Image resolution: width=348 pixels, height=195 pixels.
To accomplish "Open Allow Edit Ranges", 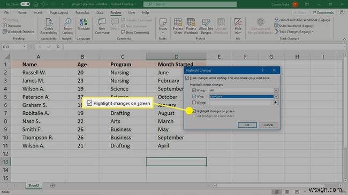I will coord(206,26).
